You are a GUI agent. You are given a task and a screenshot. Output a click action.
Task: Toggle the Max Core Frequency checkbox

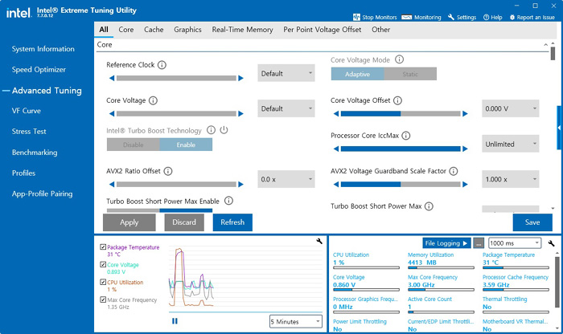101,299
